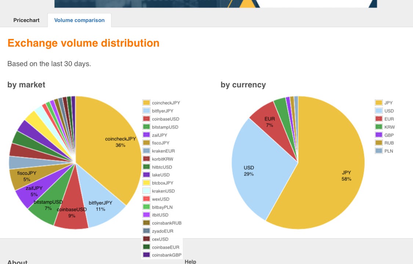The image size is (413, 264).
Task: Click the bitflyerJPY legend label
Action: click(163, 111)
